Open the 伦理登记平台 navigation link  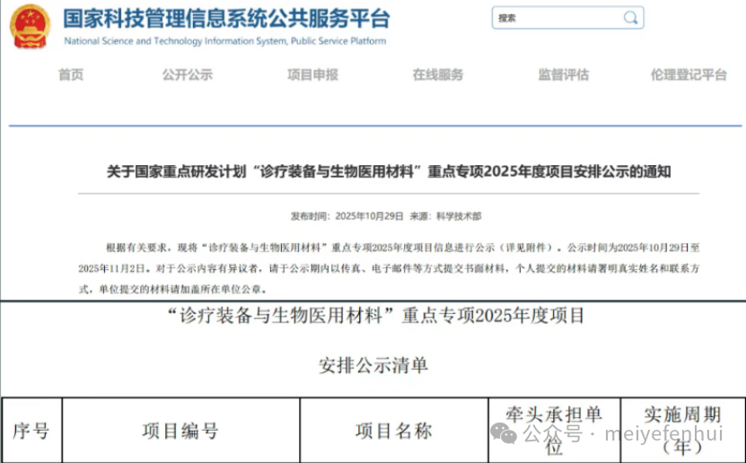(689, 75)
